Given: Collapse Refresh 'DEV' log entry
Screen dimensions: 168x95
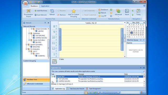Looking at the screenshot, I should pos(52,77).
